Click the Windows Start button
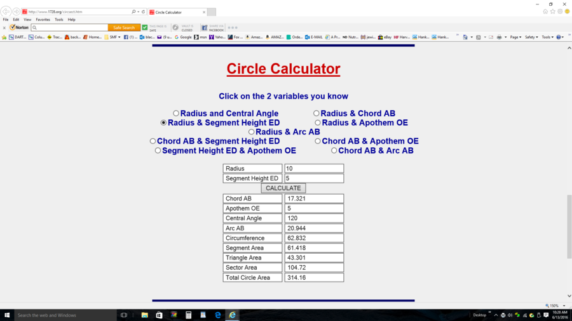572x321 pixels. click(6, 315)
